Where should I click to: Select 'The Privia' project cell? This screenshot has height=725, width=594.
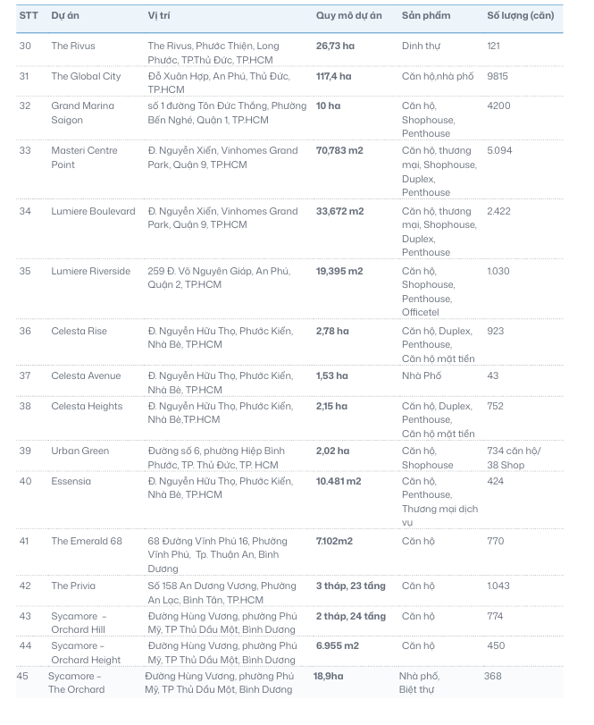(73, 586)
